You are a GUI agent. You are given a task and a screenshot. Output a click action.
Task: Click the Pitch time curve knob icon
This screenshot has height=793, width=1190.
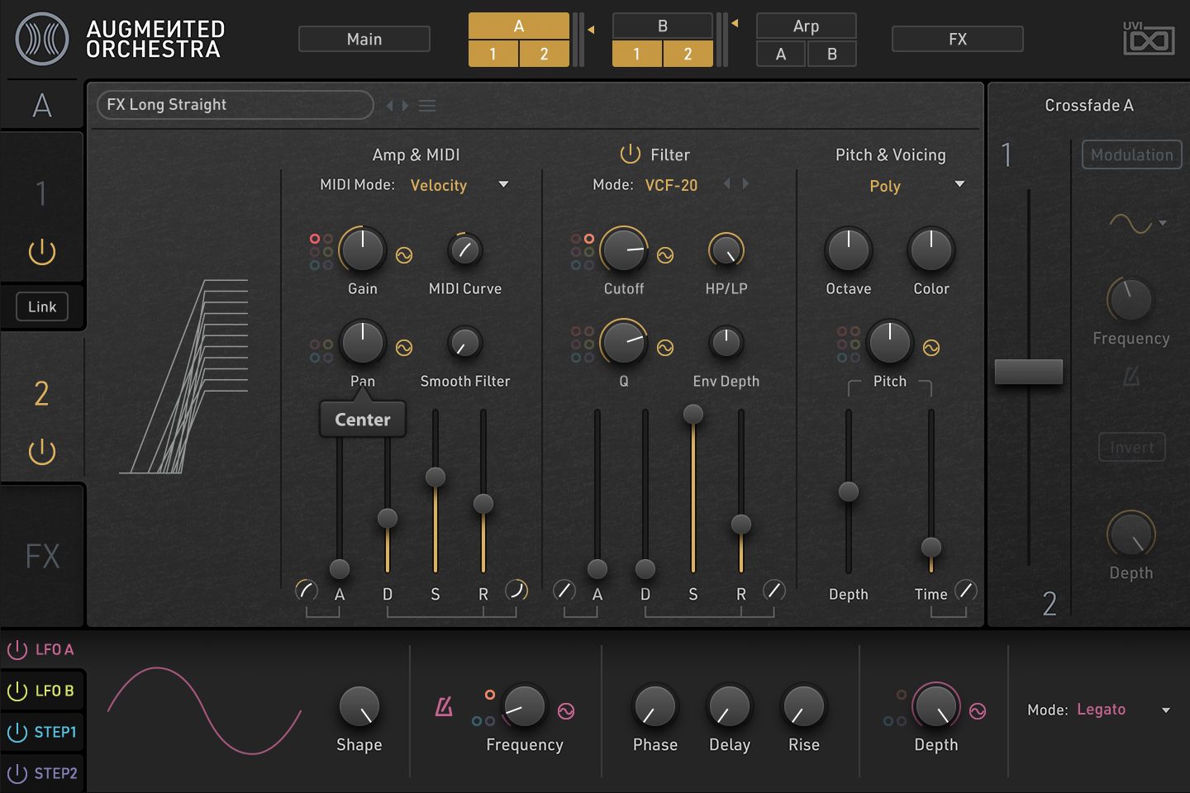pyautogui.click(x=966, y=590)
